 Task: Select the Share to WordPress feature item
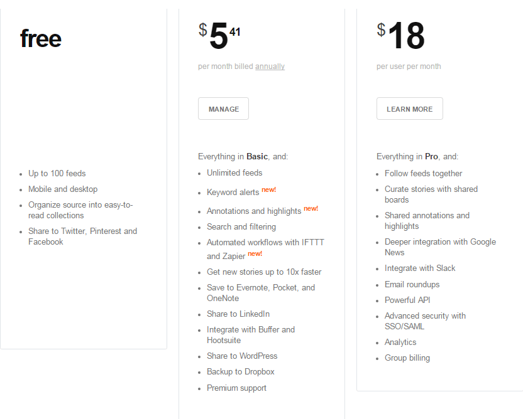point(242,356)
